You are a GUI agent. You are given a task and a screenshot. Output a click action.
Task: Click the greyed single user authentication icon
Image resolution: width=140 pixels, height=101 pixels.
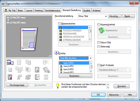pos(19,77)
